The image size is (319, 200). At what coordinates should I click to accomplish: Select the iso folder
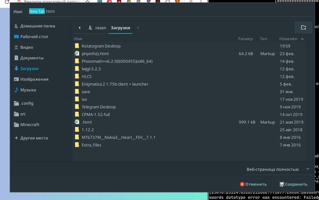189,99
